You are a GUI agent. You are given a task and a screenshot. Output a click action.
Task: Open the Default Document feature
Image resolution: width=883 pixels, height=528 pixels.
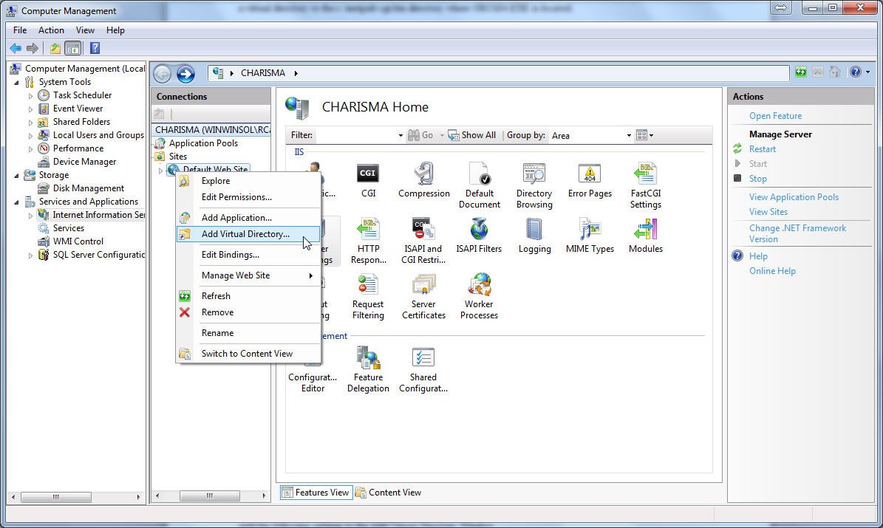480,186
